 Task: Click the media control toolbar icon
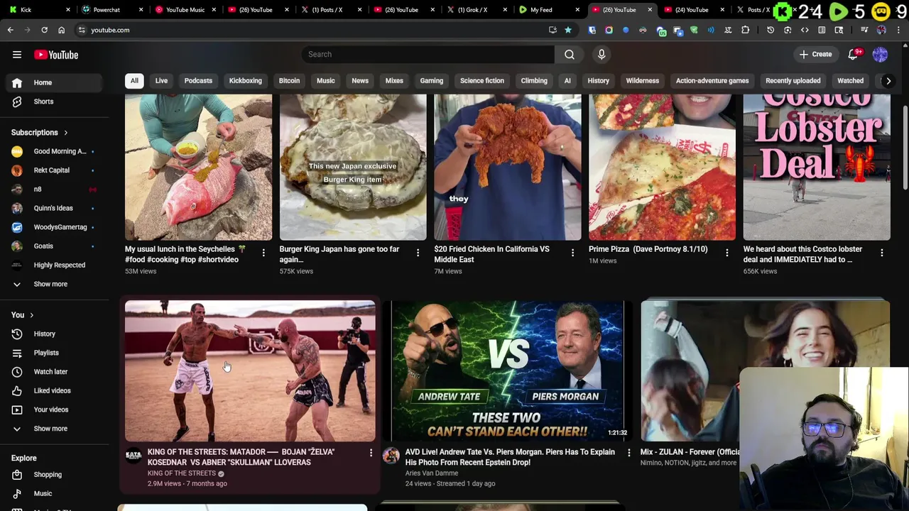[864, 30]
